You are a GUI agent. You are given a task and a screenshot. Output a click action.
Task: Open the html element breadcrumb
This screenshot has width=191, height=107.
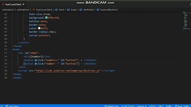click(x=61, y=10)
